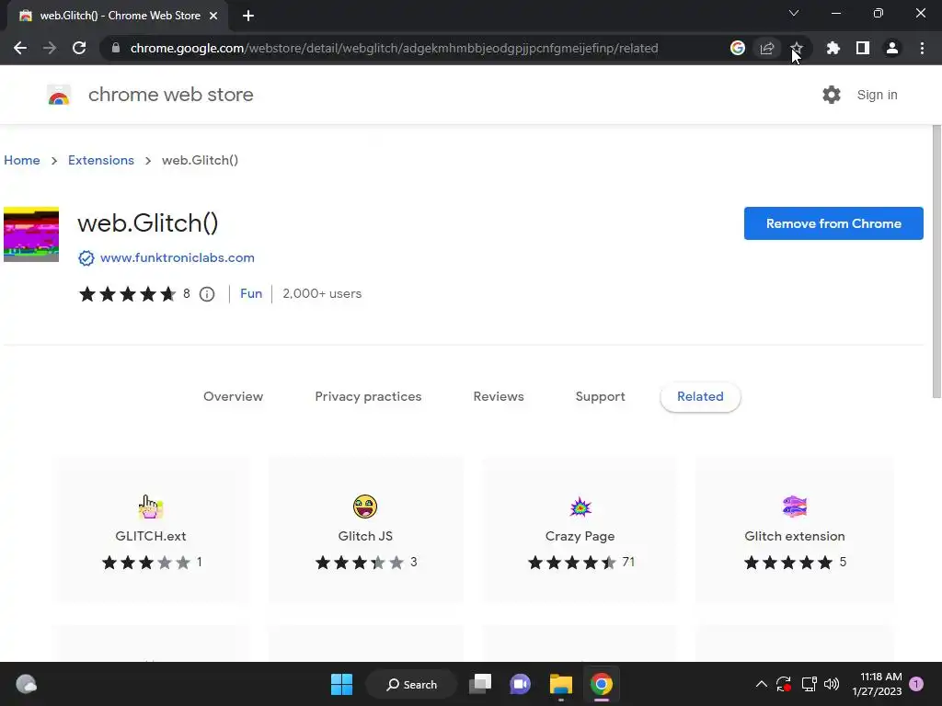The image size is (942, 706).
Task: Click the Chrome taskbar icon
Action: (x=602, y=684)
